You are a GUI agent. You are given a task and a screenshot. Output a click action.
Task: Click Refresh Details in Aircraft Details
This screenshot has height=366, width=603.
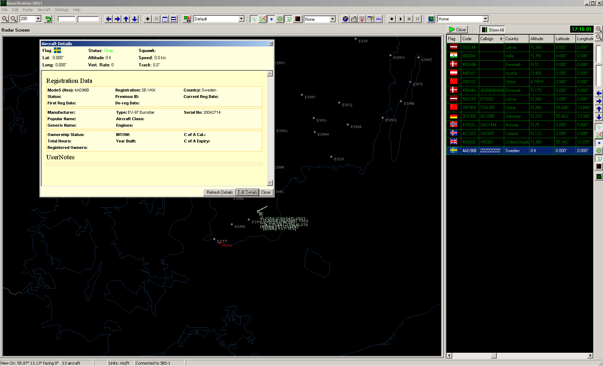pyautogui.click(x=219, y=192)
